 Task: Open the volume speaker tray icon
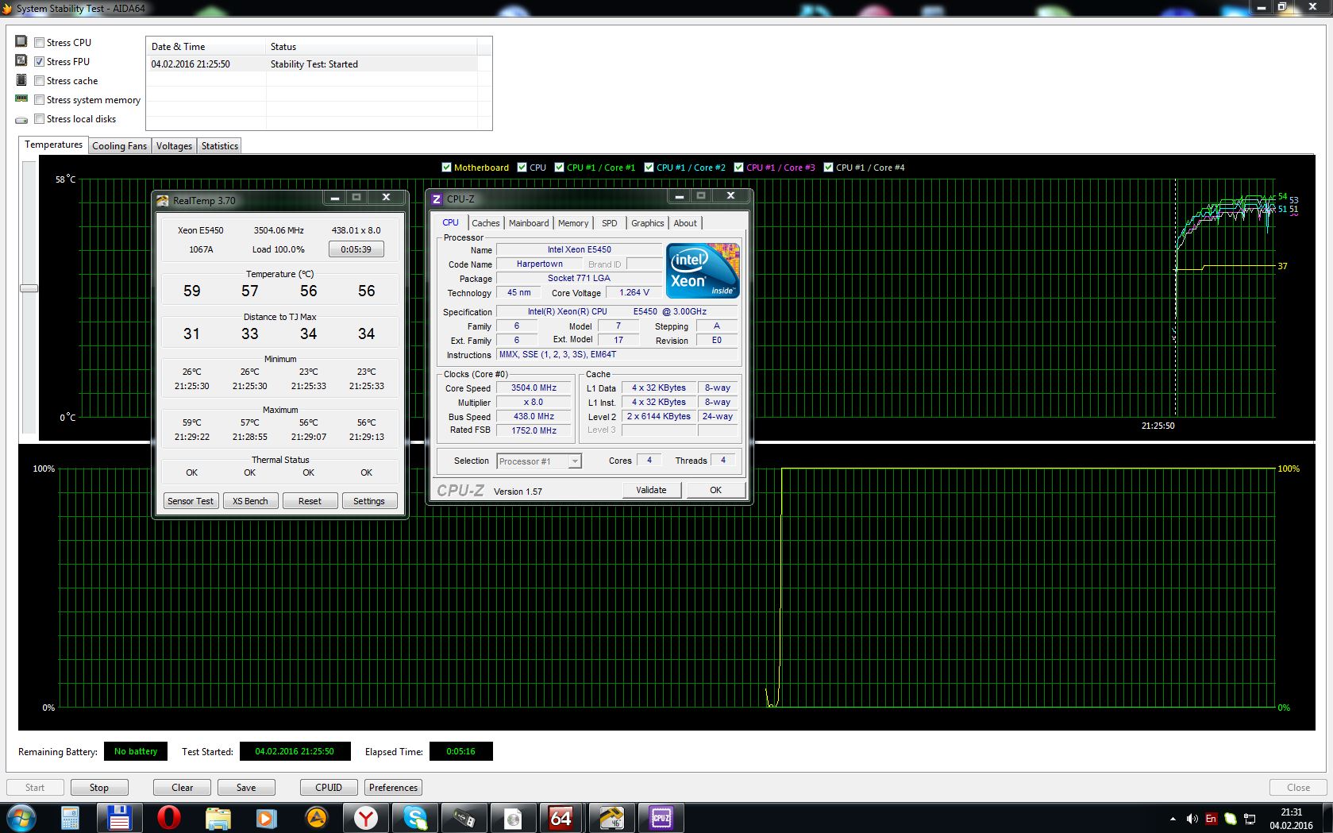coord(1192,819)
